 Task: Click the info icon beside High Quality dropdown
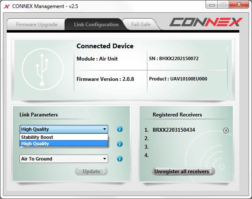pos(120,129)
